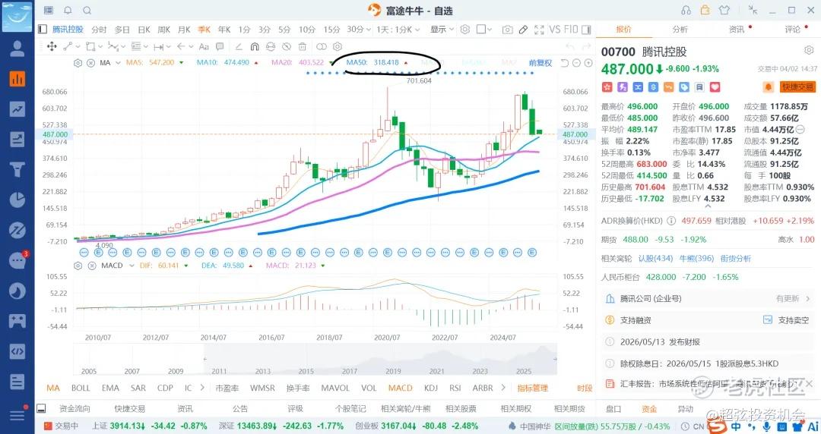Screen dimensions: 821x434
Task: Open the notification bell in title bar
Action: tap(68, 11)
